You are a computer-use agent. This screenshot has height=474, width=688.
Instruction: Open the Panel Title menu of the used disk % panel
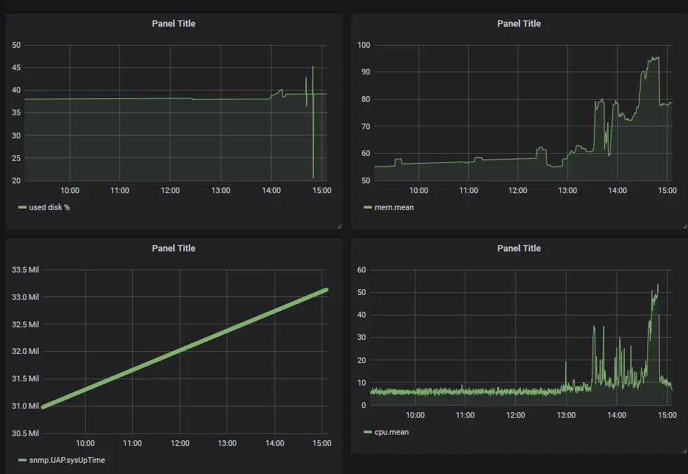point(173,24)
